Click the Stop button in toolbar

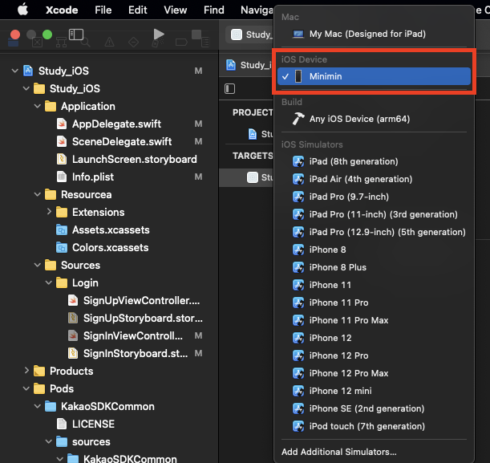click(196, 35)
